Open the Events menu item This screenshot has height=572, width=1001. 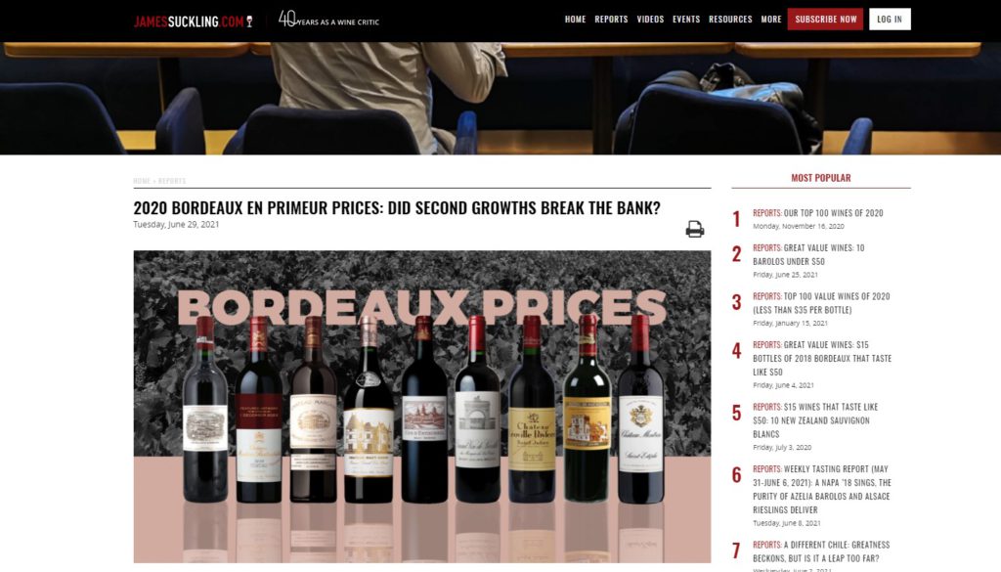tap(686, 20)
